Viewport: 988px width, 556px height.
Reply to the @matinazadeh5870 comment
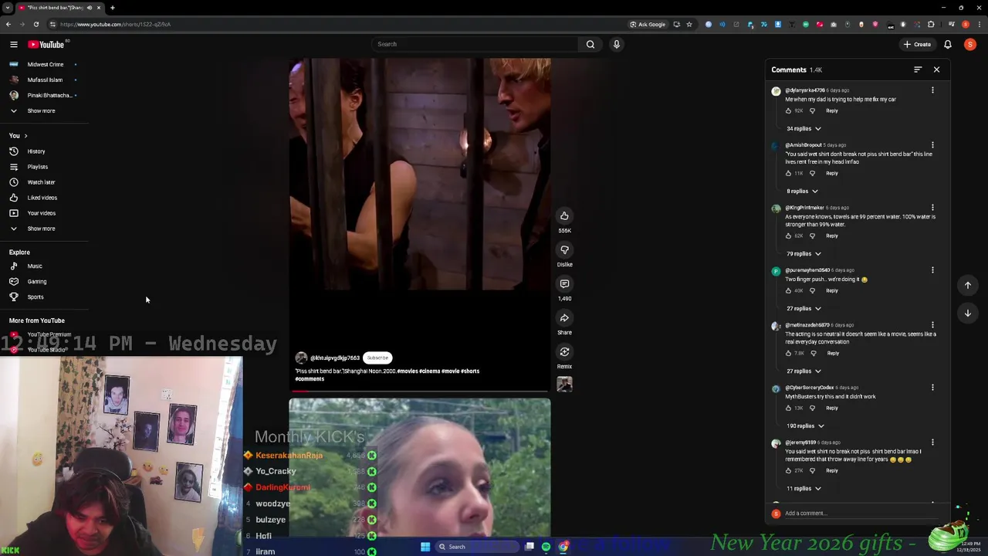click(x=833, y=353)
